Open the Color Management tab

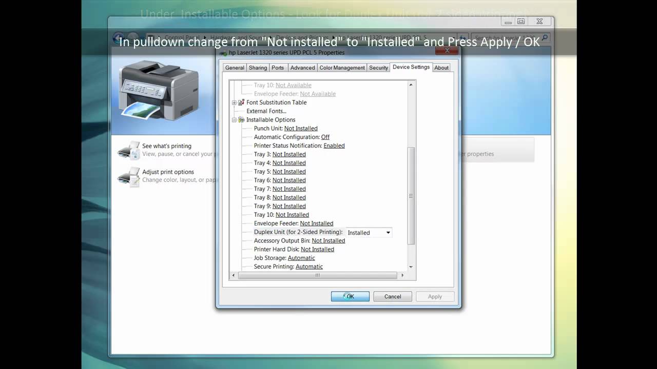[x=342, y=68]
